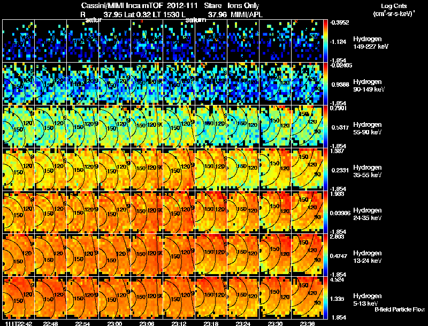Click the '22:54' time axis label
This screenshot has width=428, height=326.
click(83, 323)
